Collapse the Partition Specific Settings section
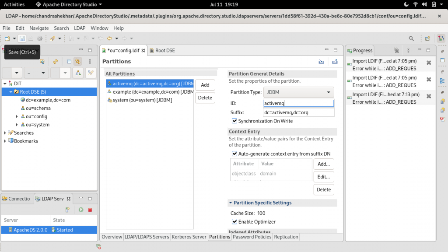 (x=231, y=203)
